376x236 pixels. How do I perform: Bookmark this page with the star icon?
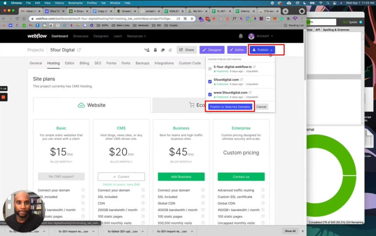(x=192, y=19)
